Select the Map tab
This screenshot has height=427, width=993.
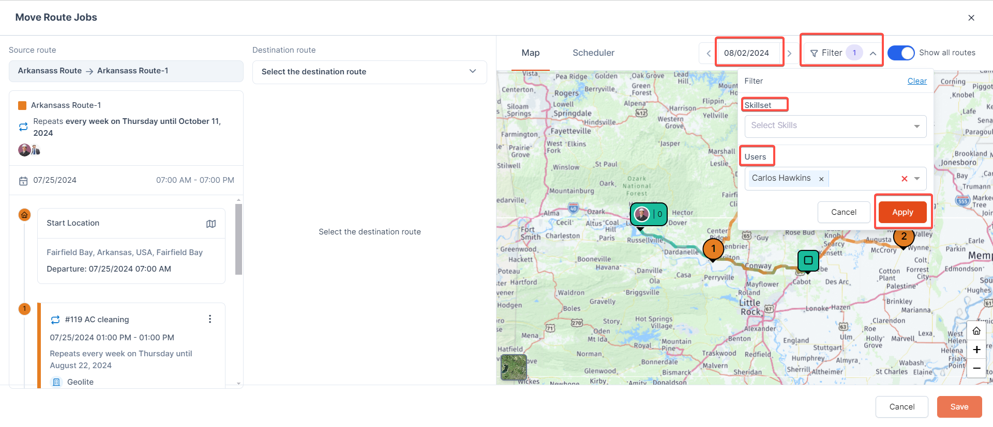click(x=531, y=53)
